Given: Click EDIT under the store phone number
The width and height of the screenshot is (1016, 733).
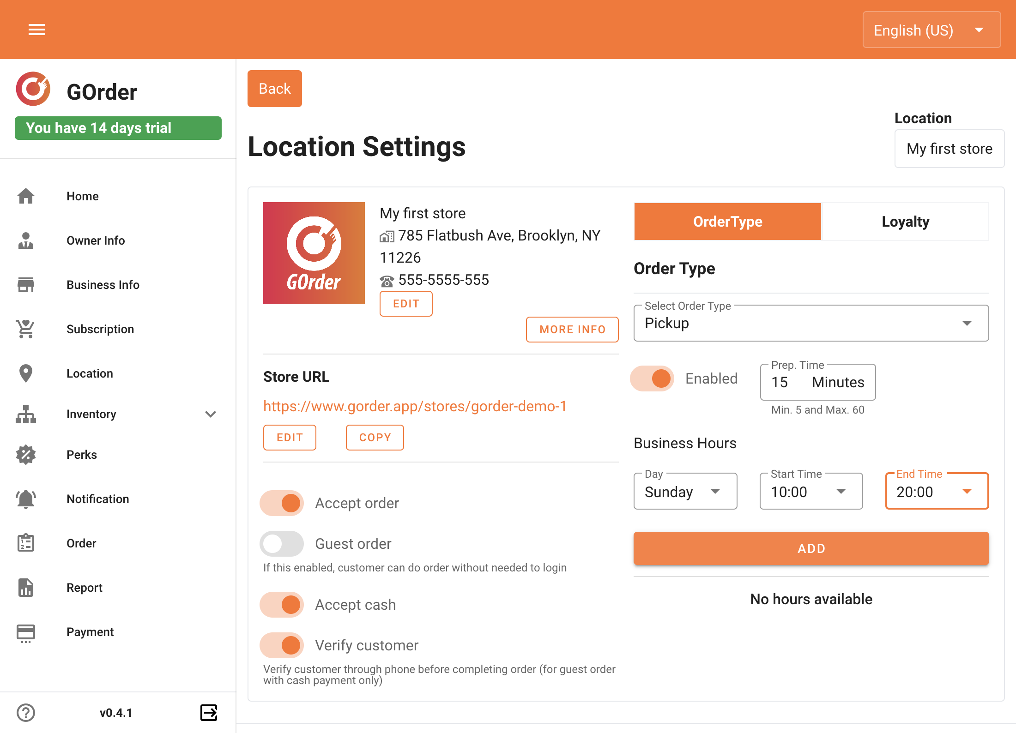Looking at the screenshot, I should click(x=406, y=304).
